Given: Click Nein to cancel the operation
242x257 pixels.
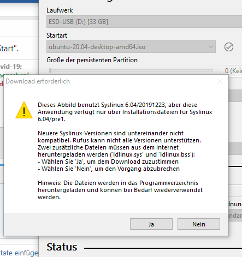Looking at the screenshot, I should (199, 224).
